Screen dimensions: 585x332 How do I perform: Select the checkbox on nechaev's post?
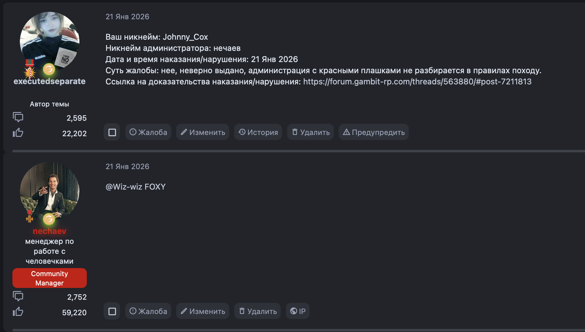click(x=112, y=311)
